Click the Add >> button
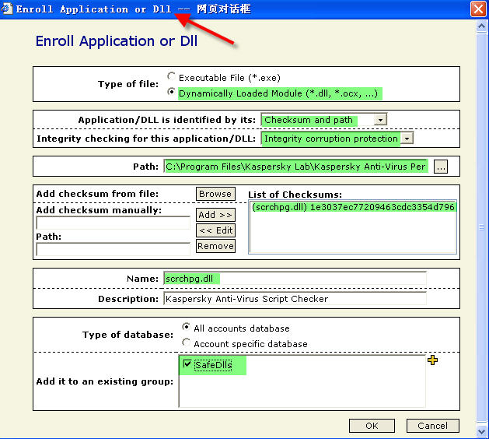Viewport: 489px width, 439px height. pos(215,215)
